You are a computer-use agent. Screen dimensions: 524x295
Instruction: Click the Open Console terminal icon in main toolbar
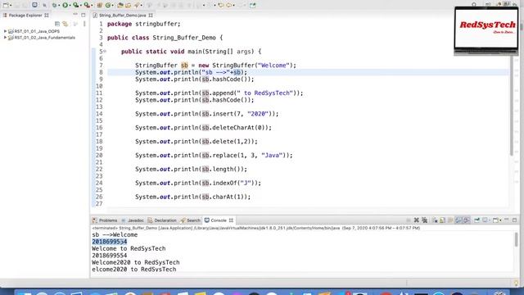pos(34,5)
